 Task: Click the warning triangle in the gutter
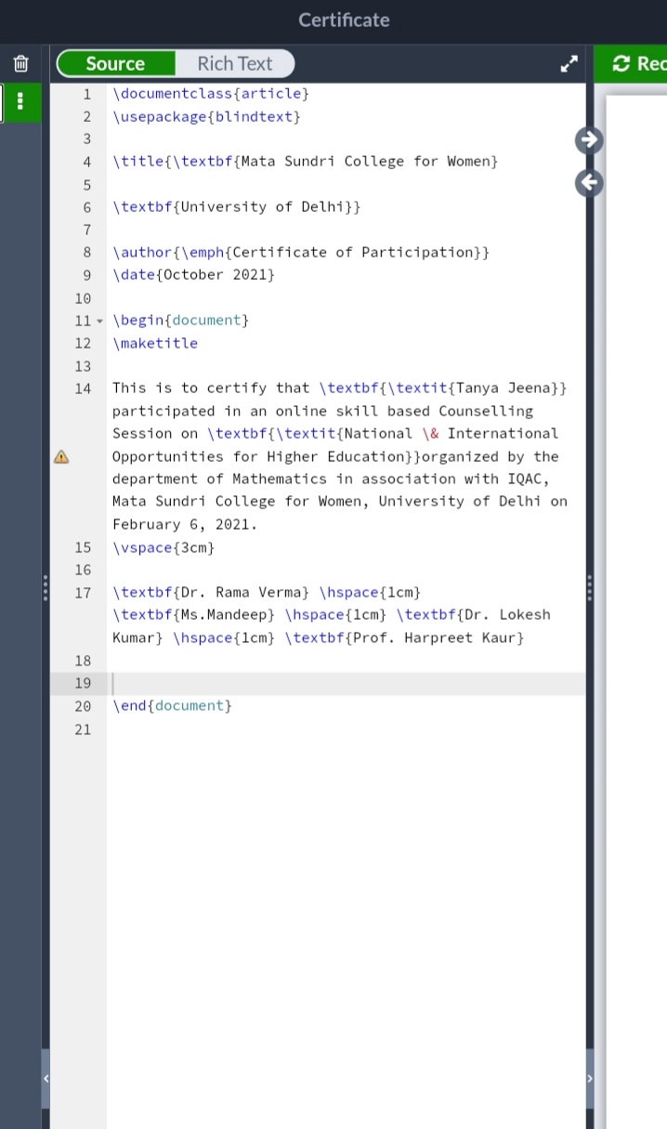coord(61,456)
